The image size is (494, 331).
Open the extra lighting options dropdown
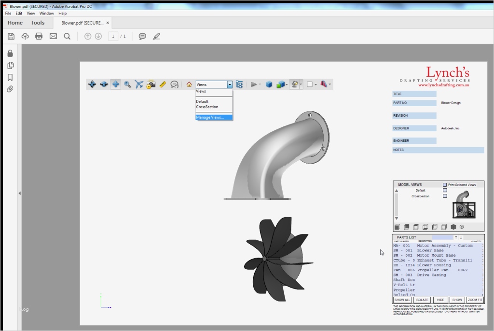[x=301, y=84]
